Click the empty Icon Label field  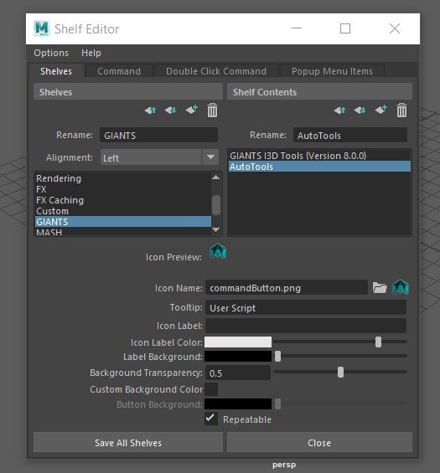(x=306, y=326)
